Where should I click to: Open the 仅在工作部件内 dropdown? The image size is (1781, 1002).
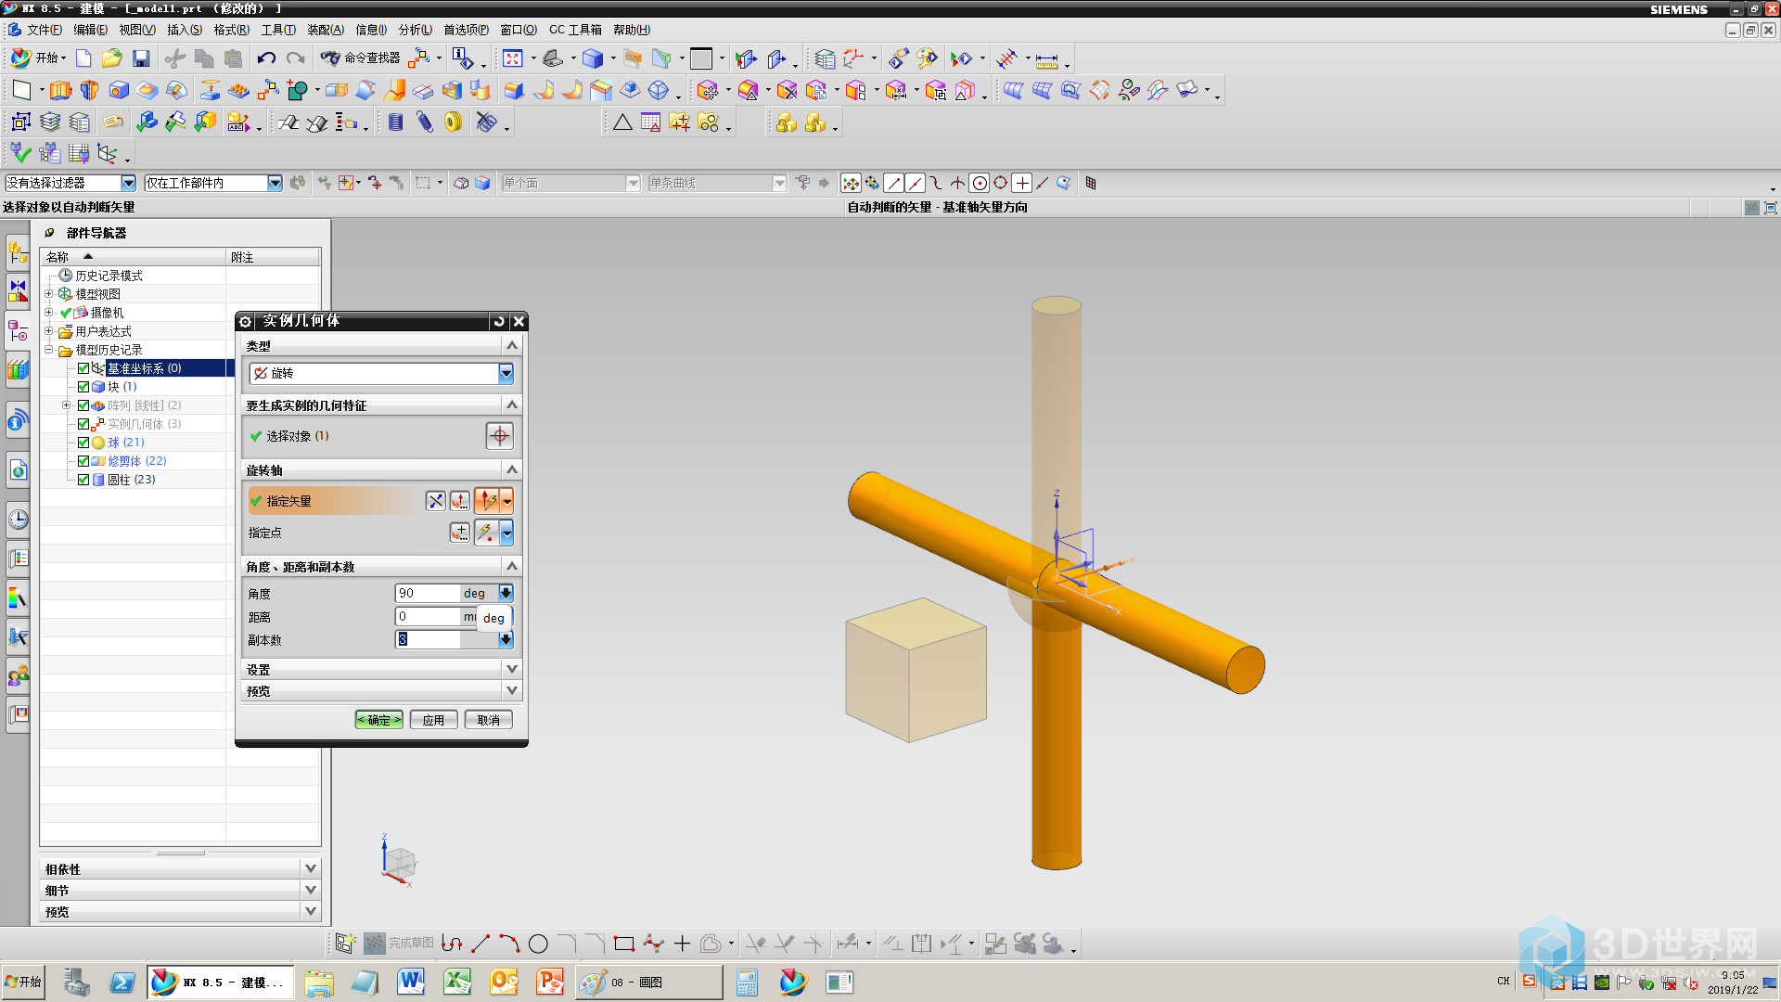pos(275,184)
